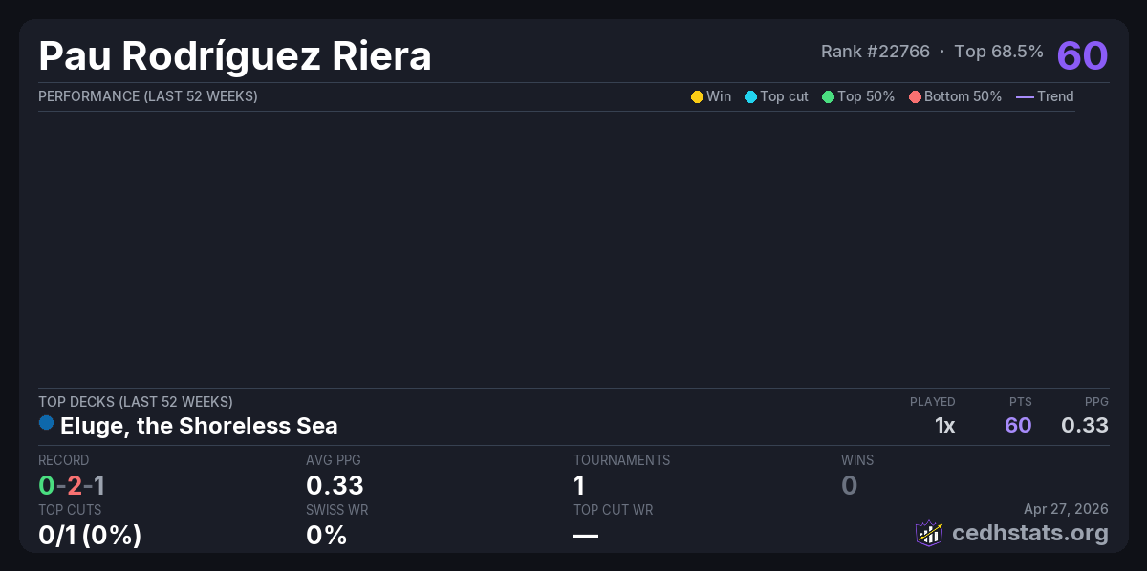Toggle the red Bottom 50% legend dot

tap(915, 96)
